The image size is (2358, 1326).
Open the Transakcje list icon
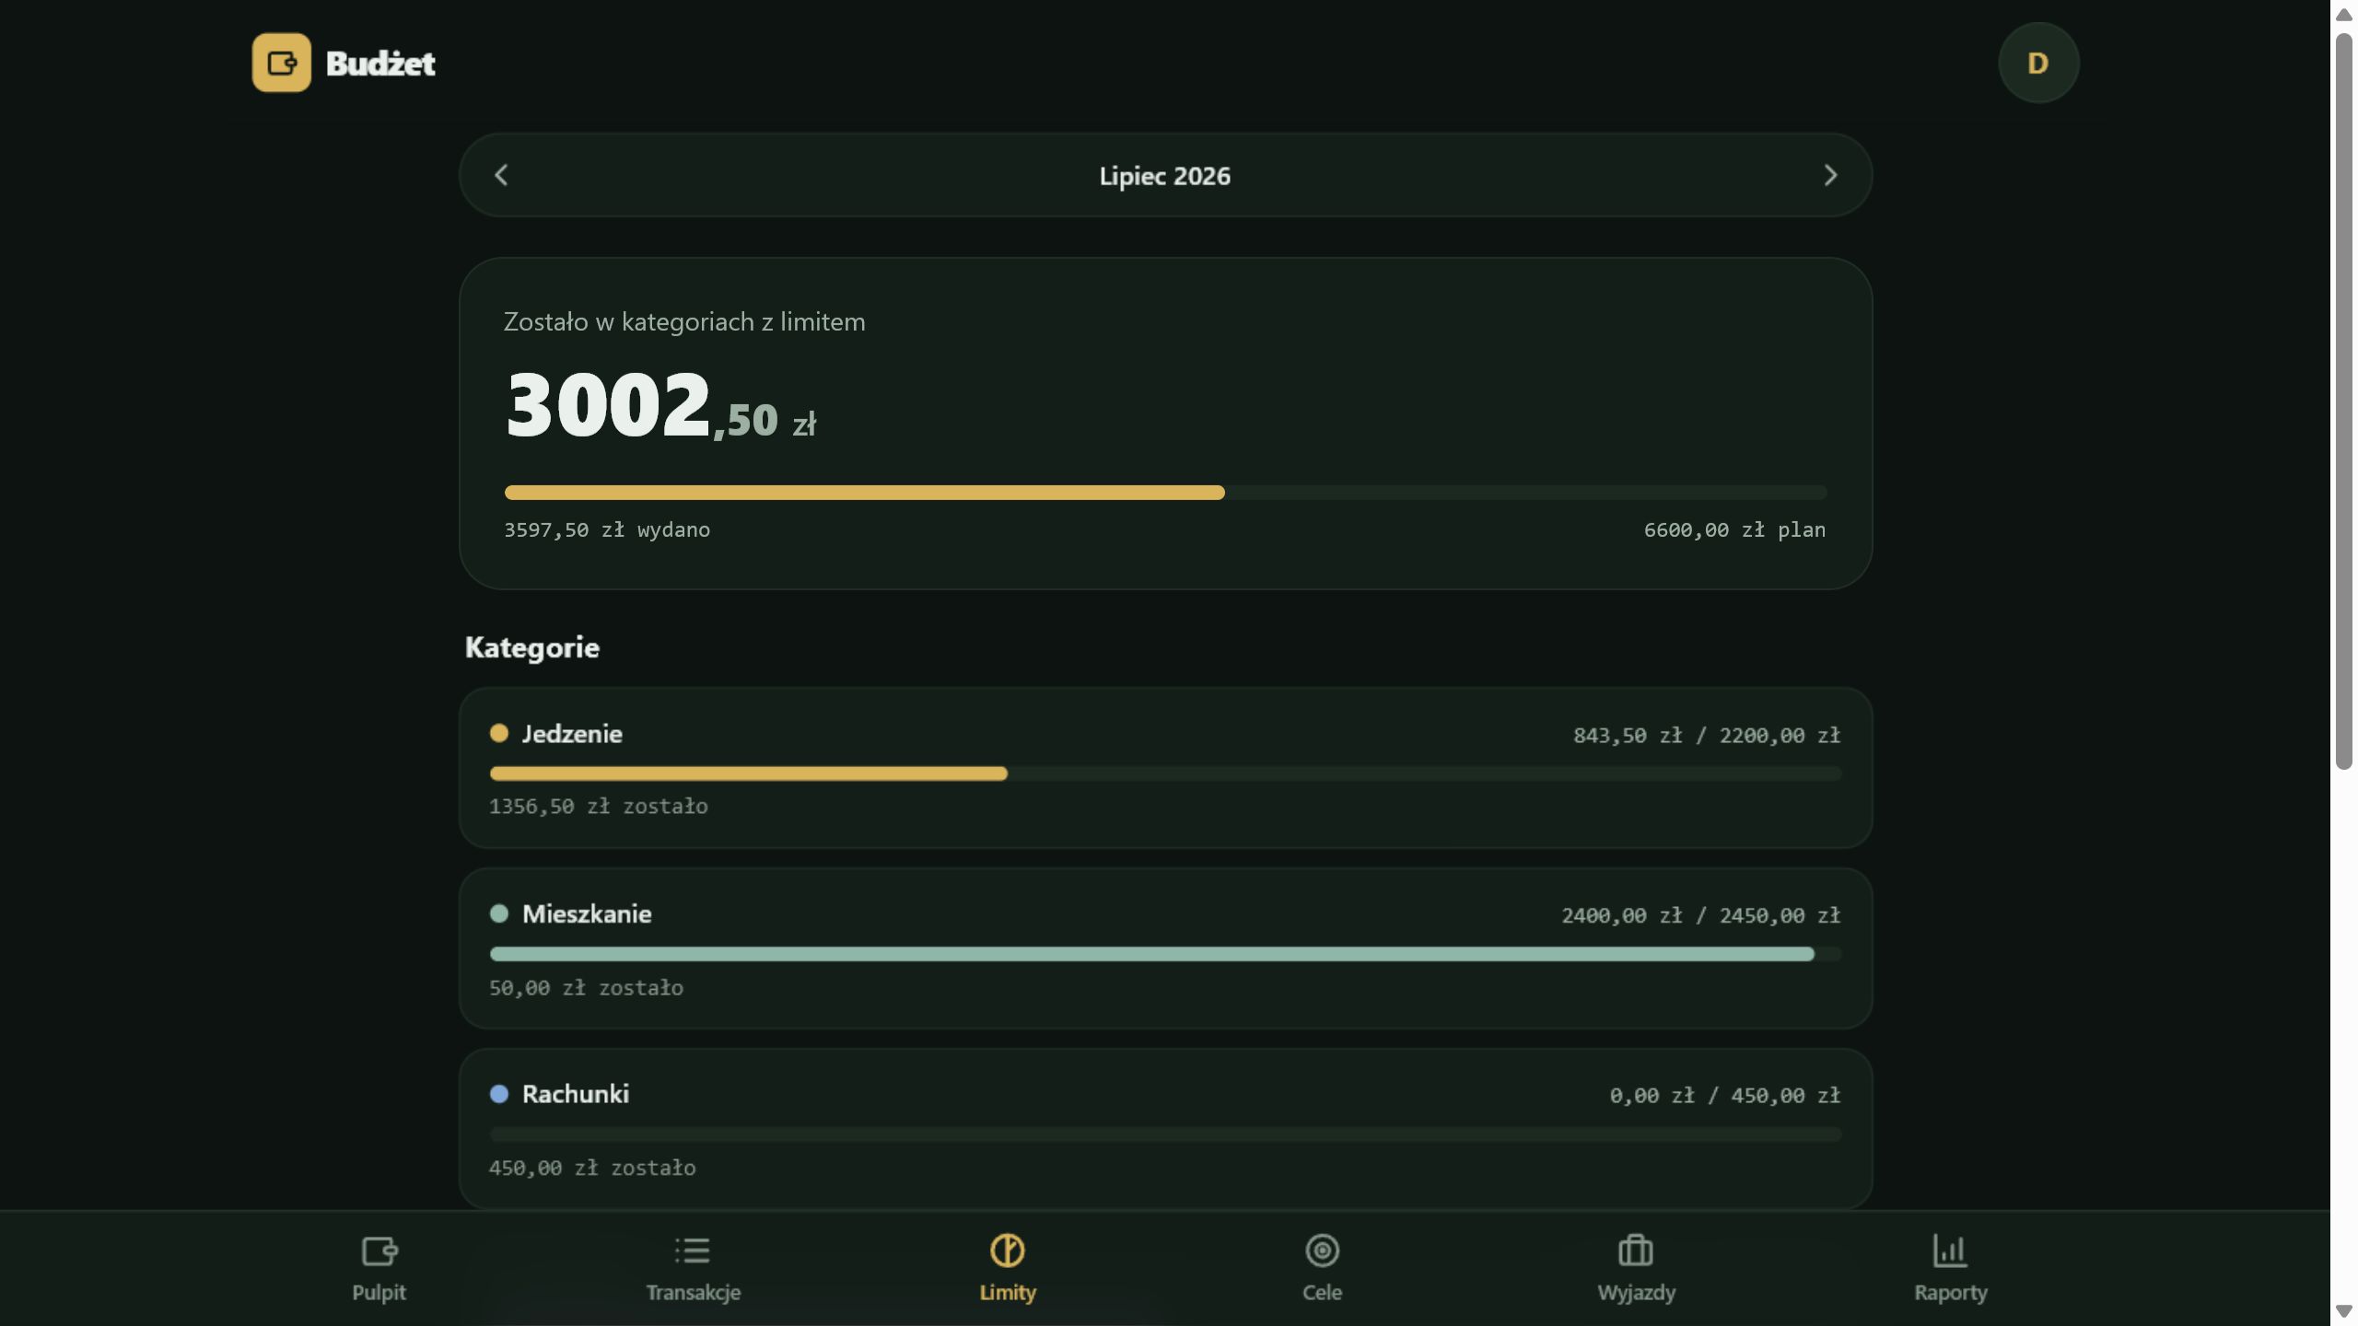point(693,1250)
